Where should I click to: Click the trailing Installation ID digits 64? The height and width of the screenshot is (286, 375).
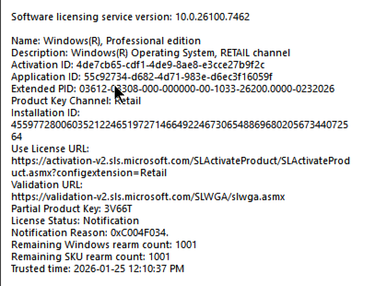click(17, 137)
